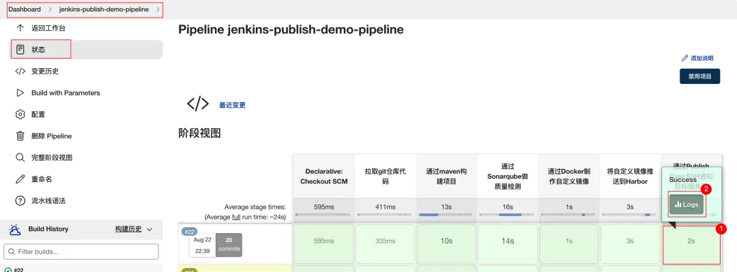The image size is (737, 272).
Task: Click the Pipeline jenkins-publish-demo-pipeline heading
Action: click(291, 30)
